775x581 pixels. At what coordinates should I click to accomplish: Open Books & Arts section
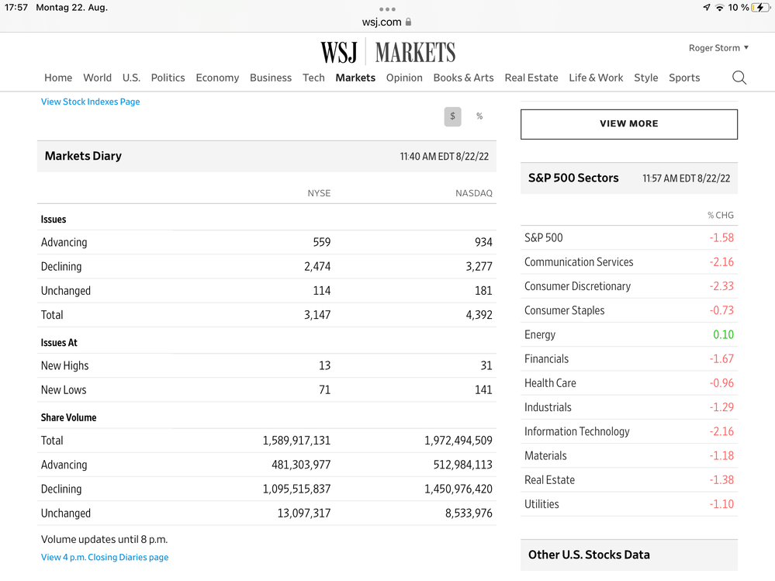point(464,78)
